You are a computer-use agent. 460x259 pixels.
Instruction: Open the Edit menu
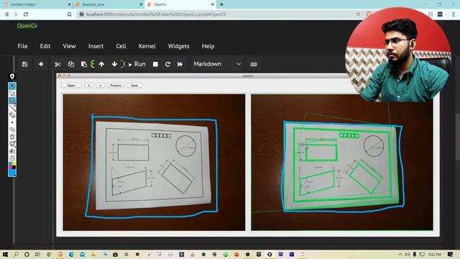[45, 46]
